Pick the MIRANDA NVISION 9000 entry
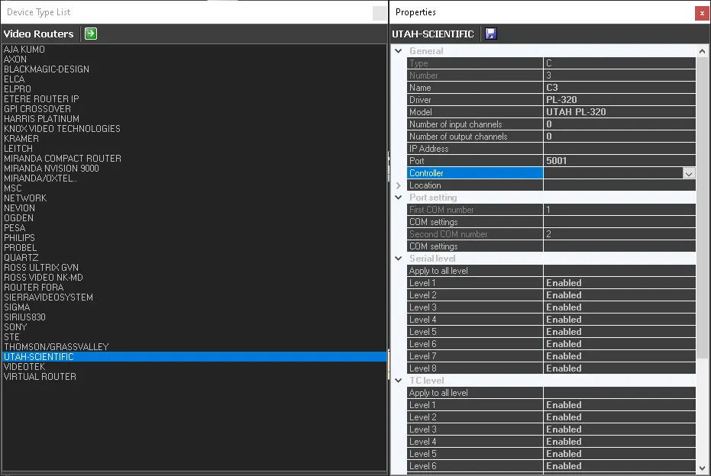 (x=51, y=169)
